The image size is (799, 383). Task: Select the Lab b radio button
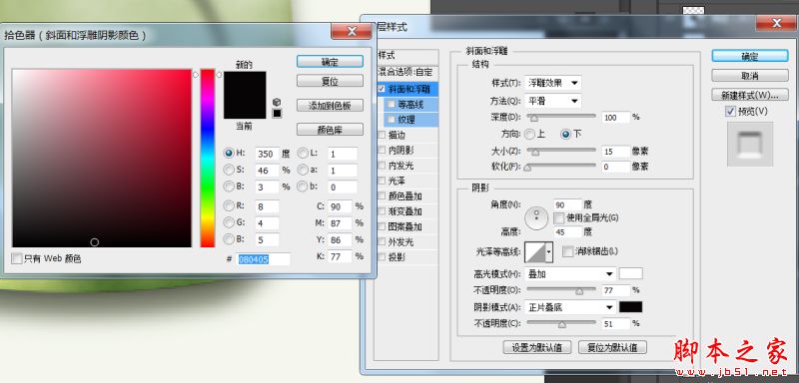pos(303,187)
